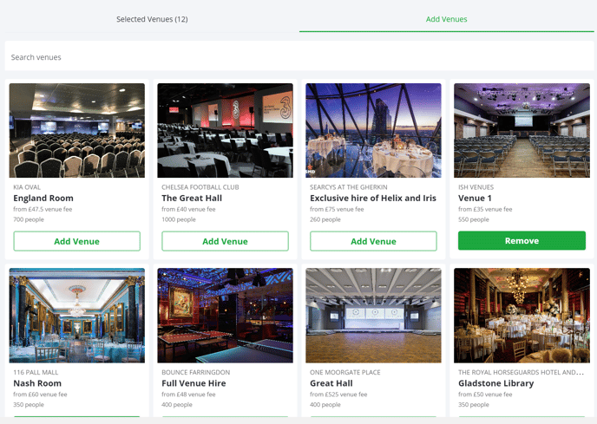
Task: Remove Venue 1 from selection
Action: click(x=522, y=240)
